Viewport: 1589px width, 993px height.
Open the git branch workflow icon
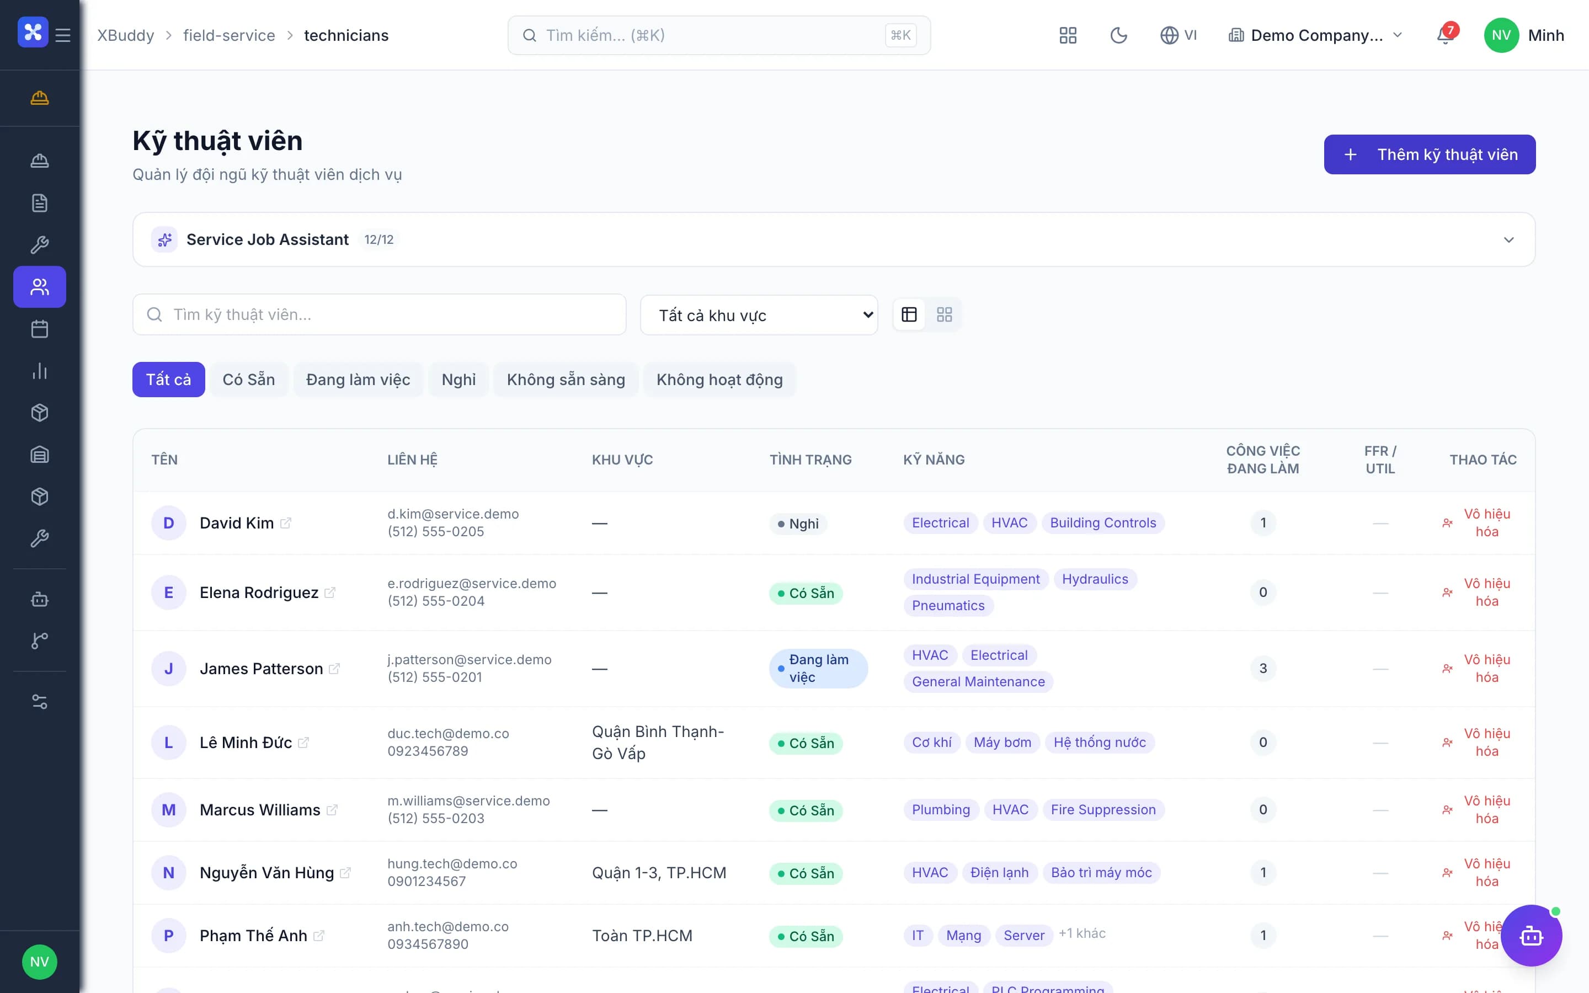[x=39, y=641]
